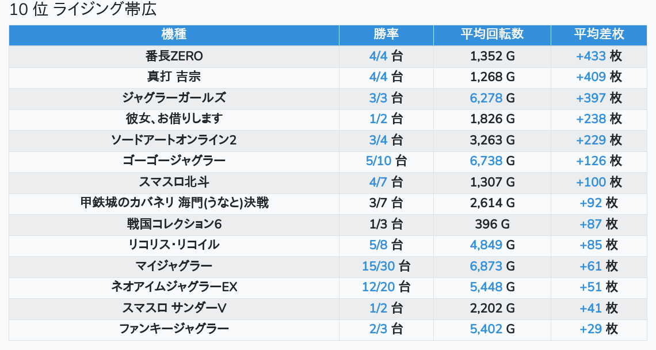
Task: Click the 彼女、お借りします entry
Action: pos(174,119)
